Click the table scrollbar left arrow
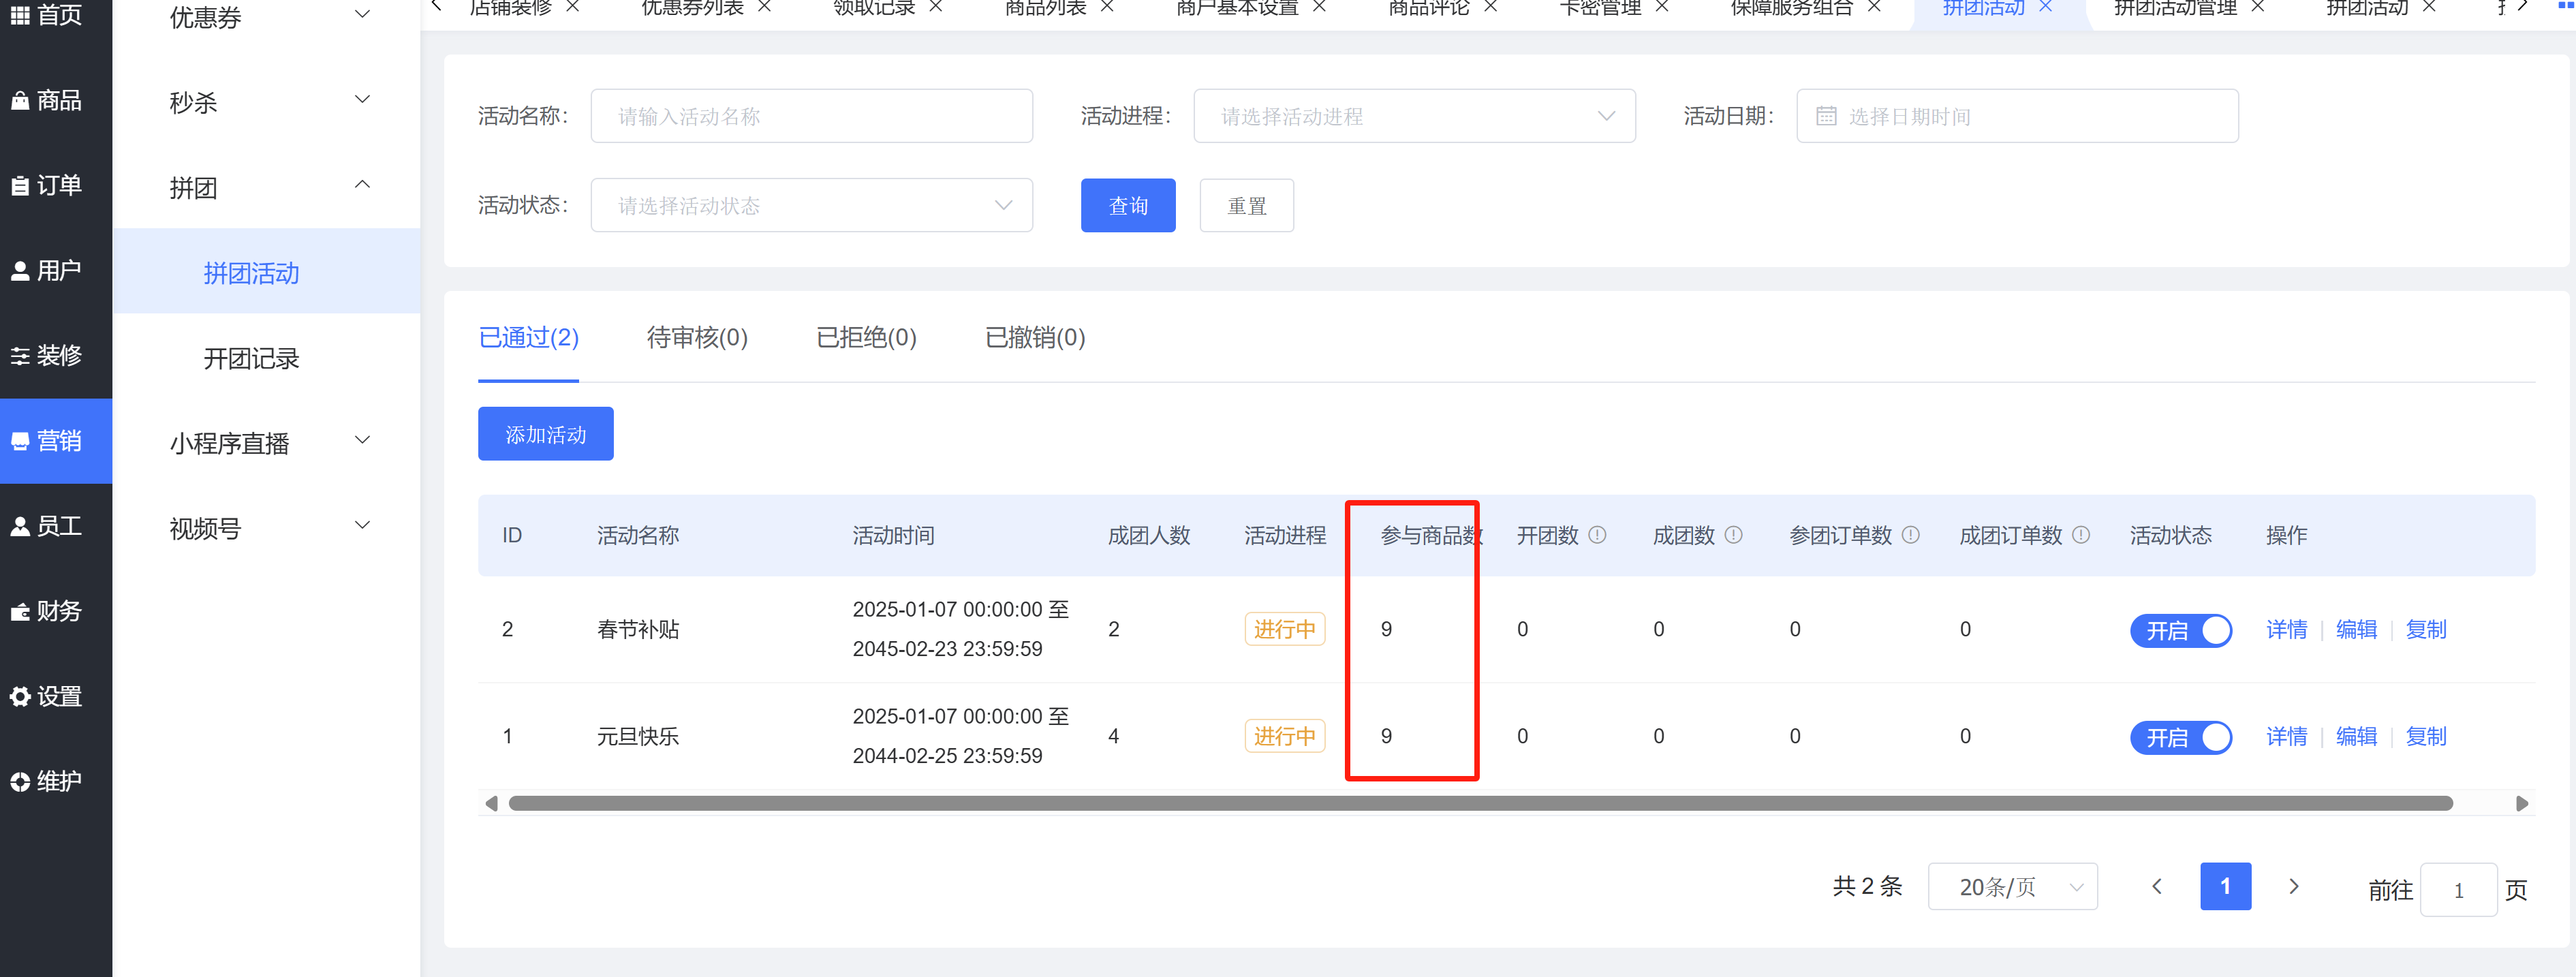This screenshot has height=977, width=2576. 491,803
